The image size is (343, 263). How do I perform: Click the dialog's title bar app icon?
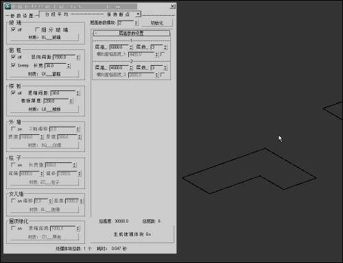coord(8,6)
